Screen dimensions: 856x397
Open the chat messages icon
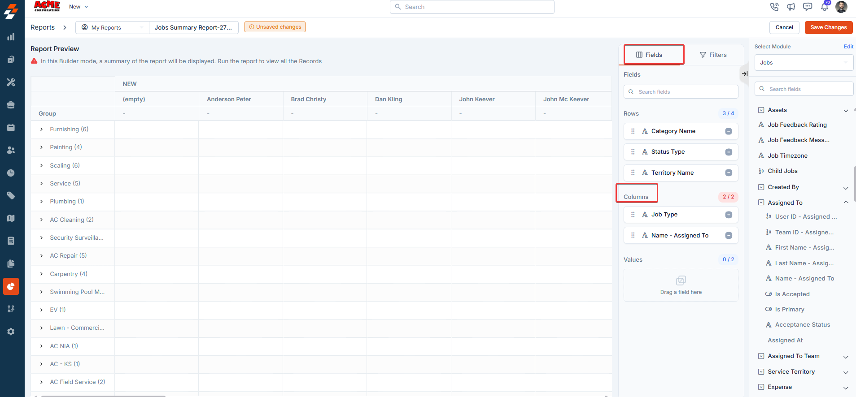pyautogui.click(x=808, y=7)
